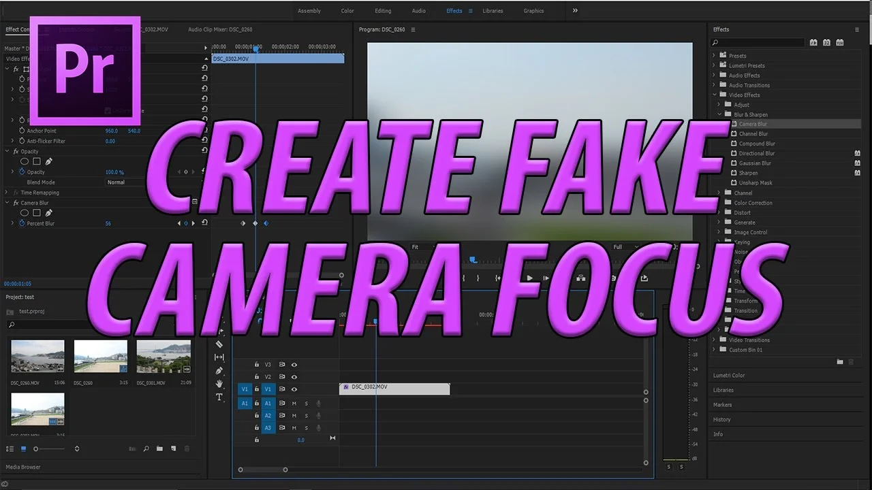Add or remove Percent Blur keyframe
The height and width of the screenshot is (490, 872).
[x=186, y=223]
